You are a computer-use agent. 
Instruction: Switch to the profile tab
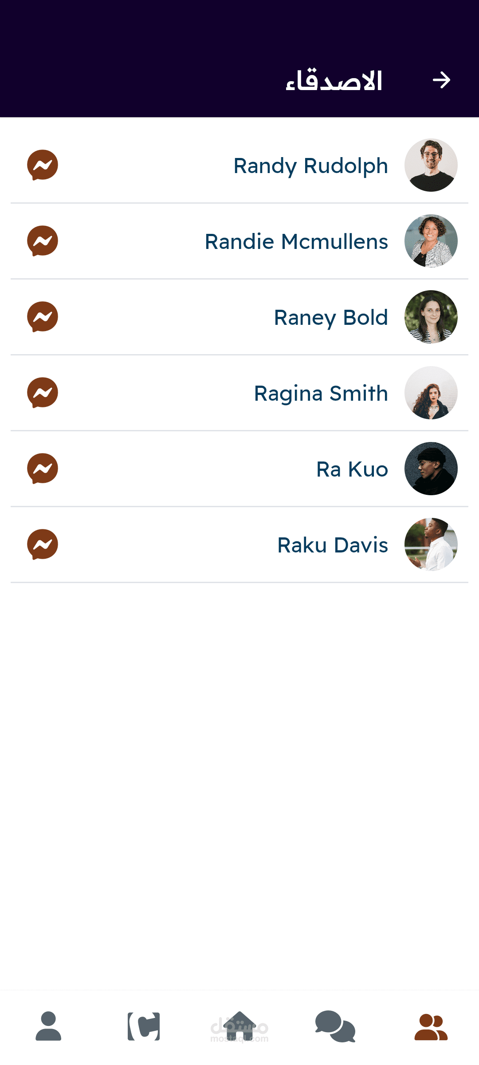(48, 1026)
